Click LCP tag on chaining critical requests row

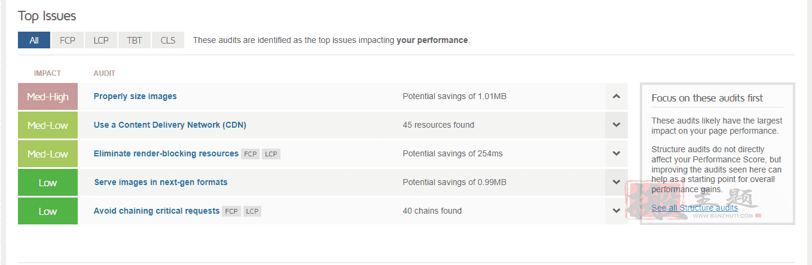tap(252, 211)
